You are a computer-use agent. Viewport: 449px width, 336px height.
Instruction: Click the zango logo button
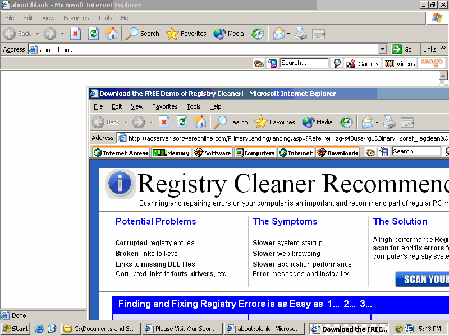432,63
